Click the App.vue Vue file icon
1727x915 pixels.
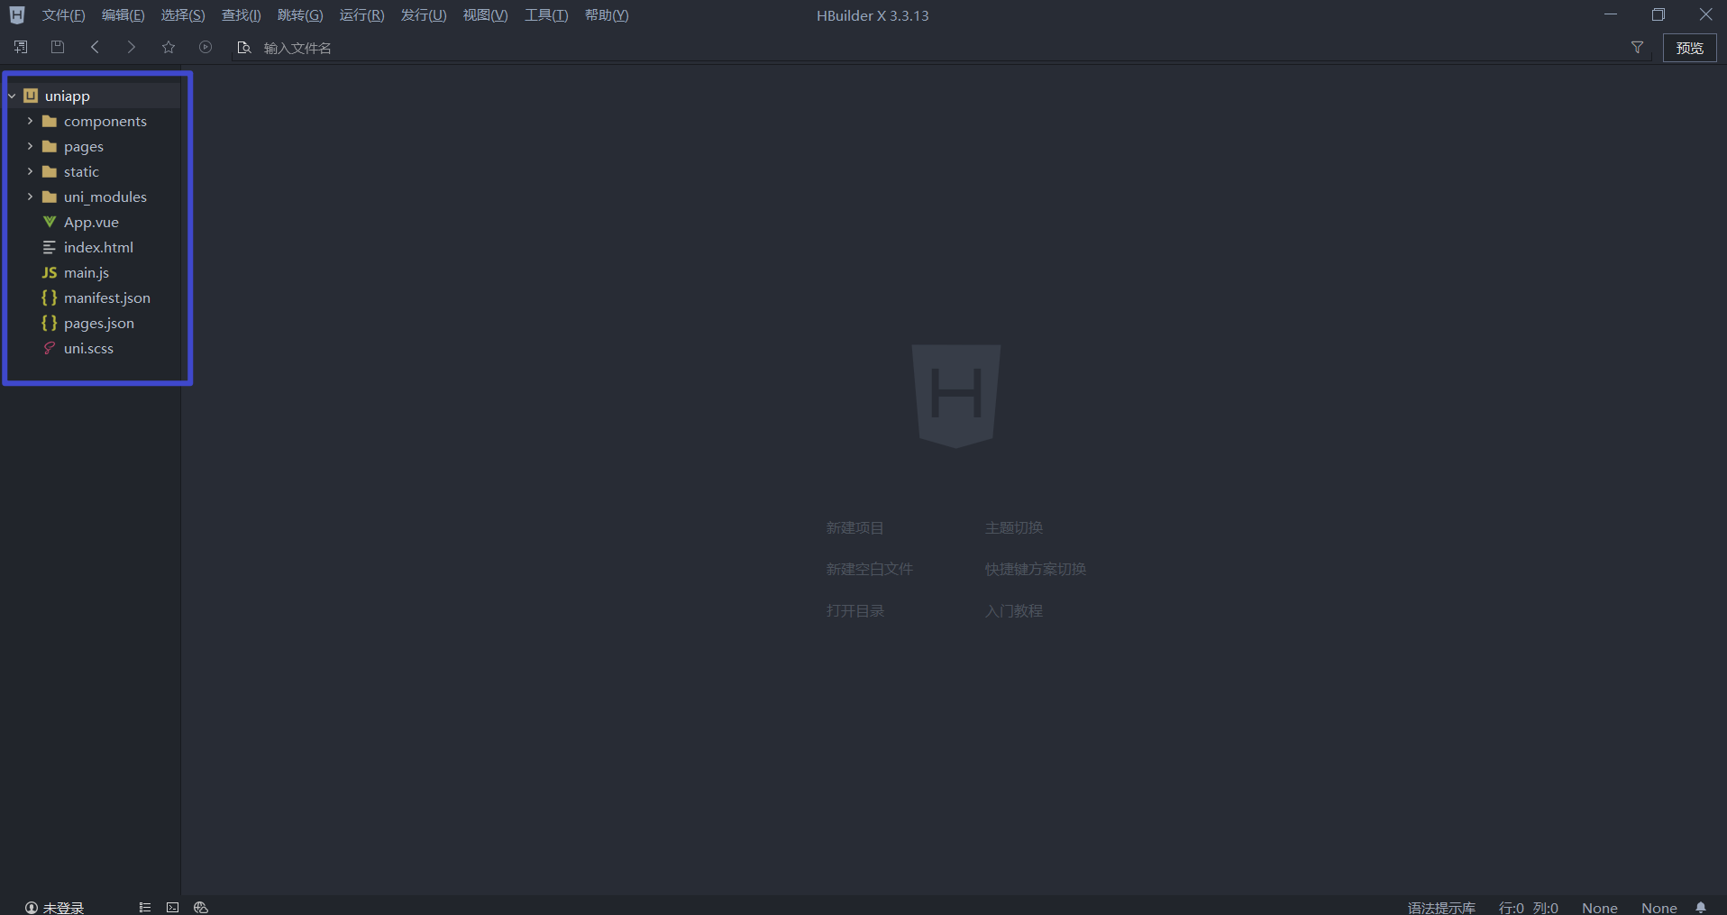click(x=50, y=222)
